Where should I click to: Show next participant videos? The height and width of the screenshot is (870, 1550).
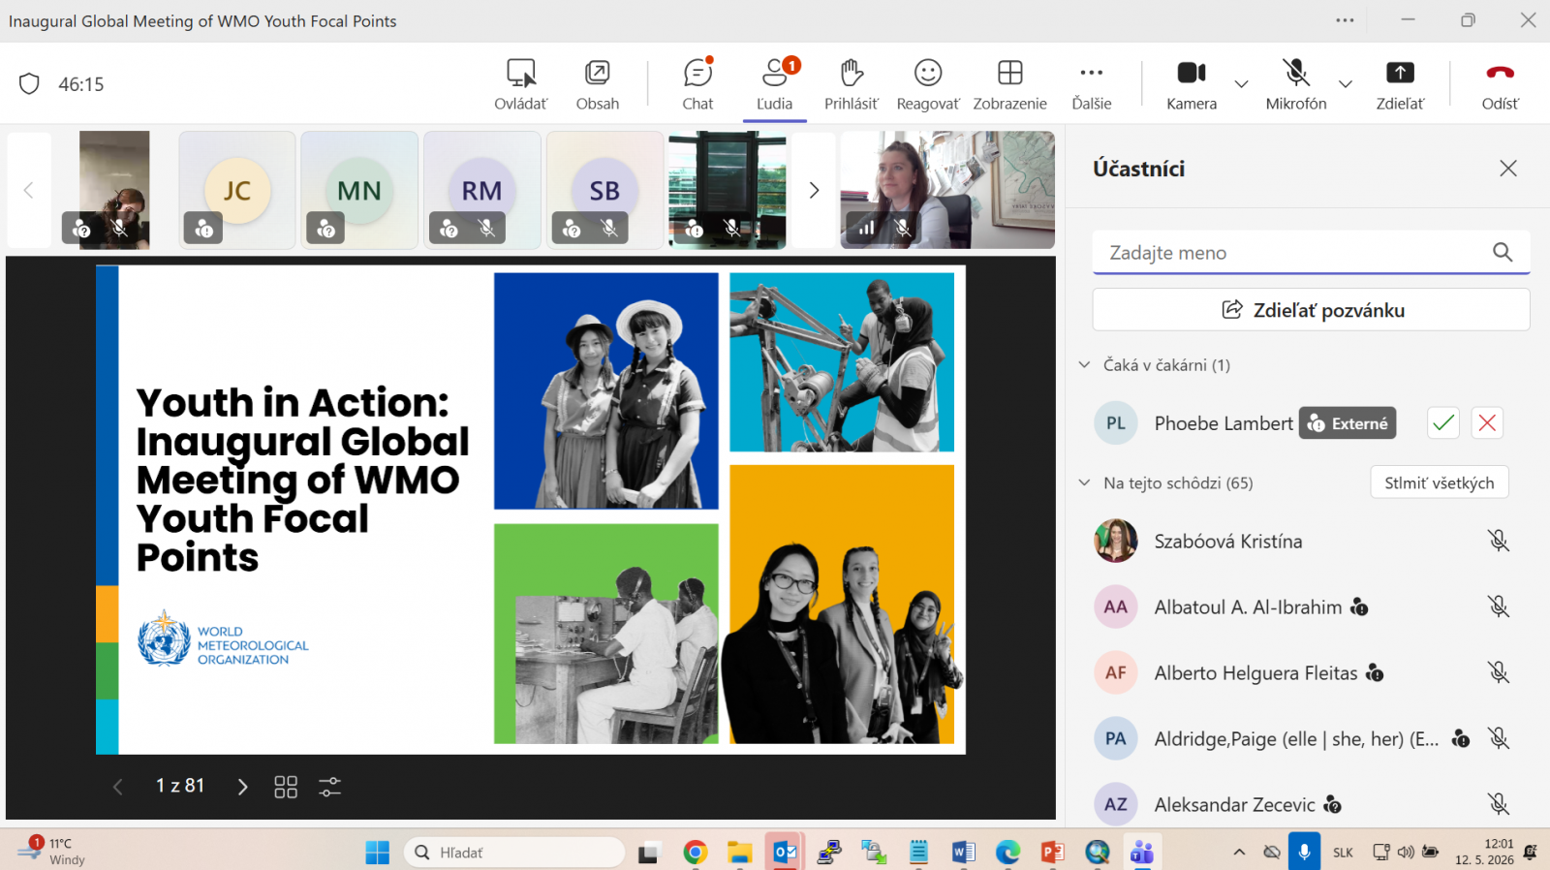814,190
